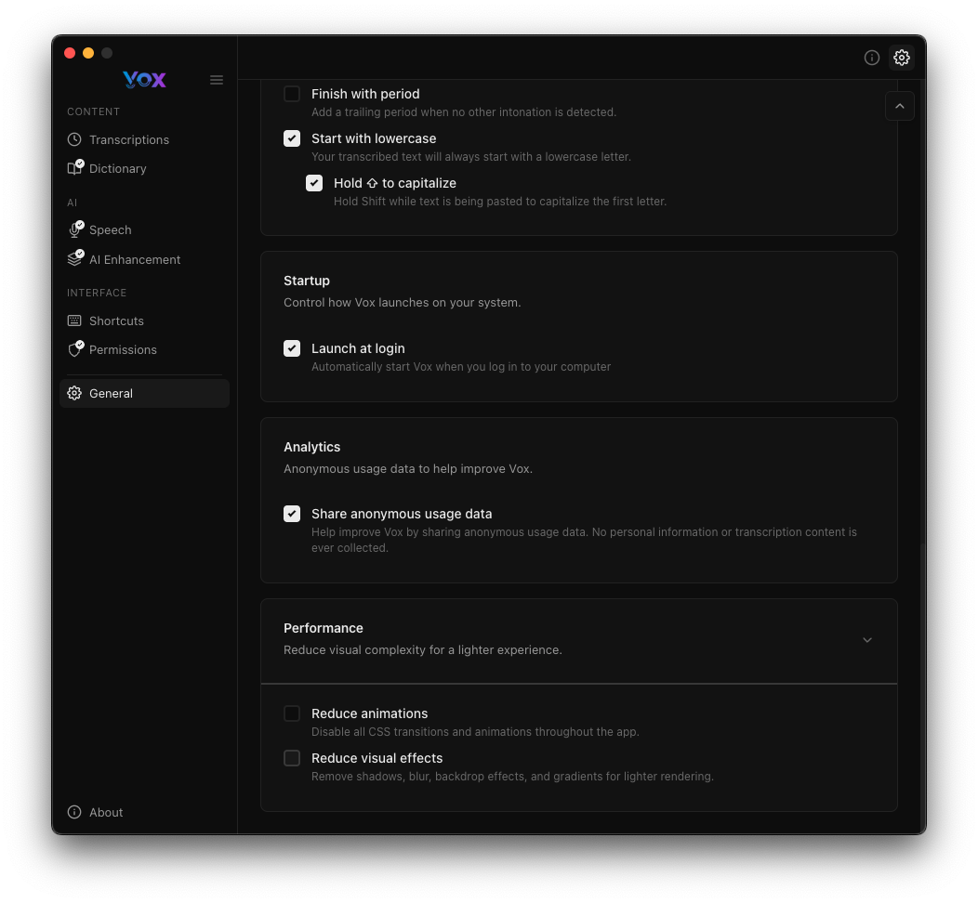The width and height of the screenshot is (978, 903).
Task: Disable Share anonymous usage data
Action: point(292,514)
